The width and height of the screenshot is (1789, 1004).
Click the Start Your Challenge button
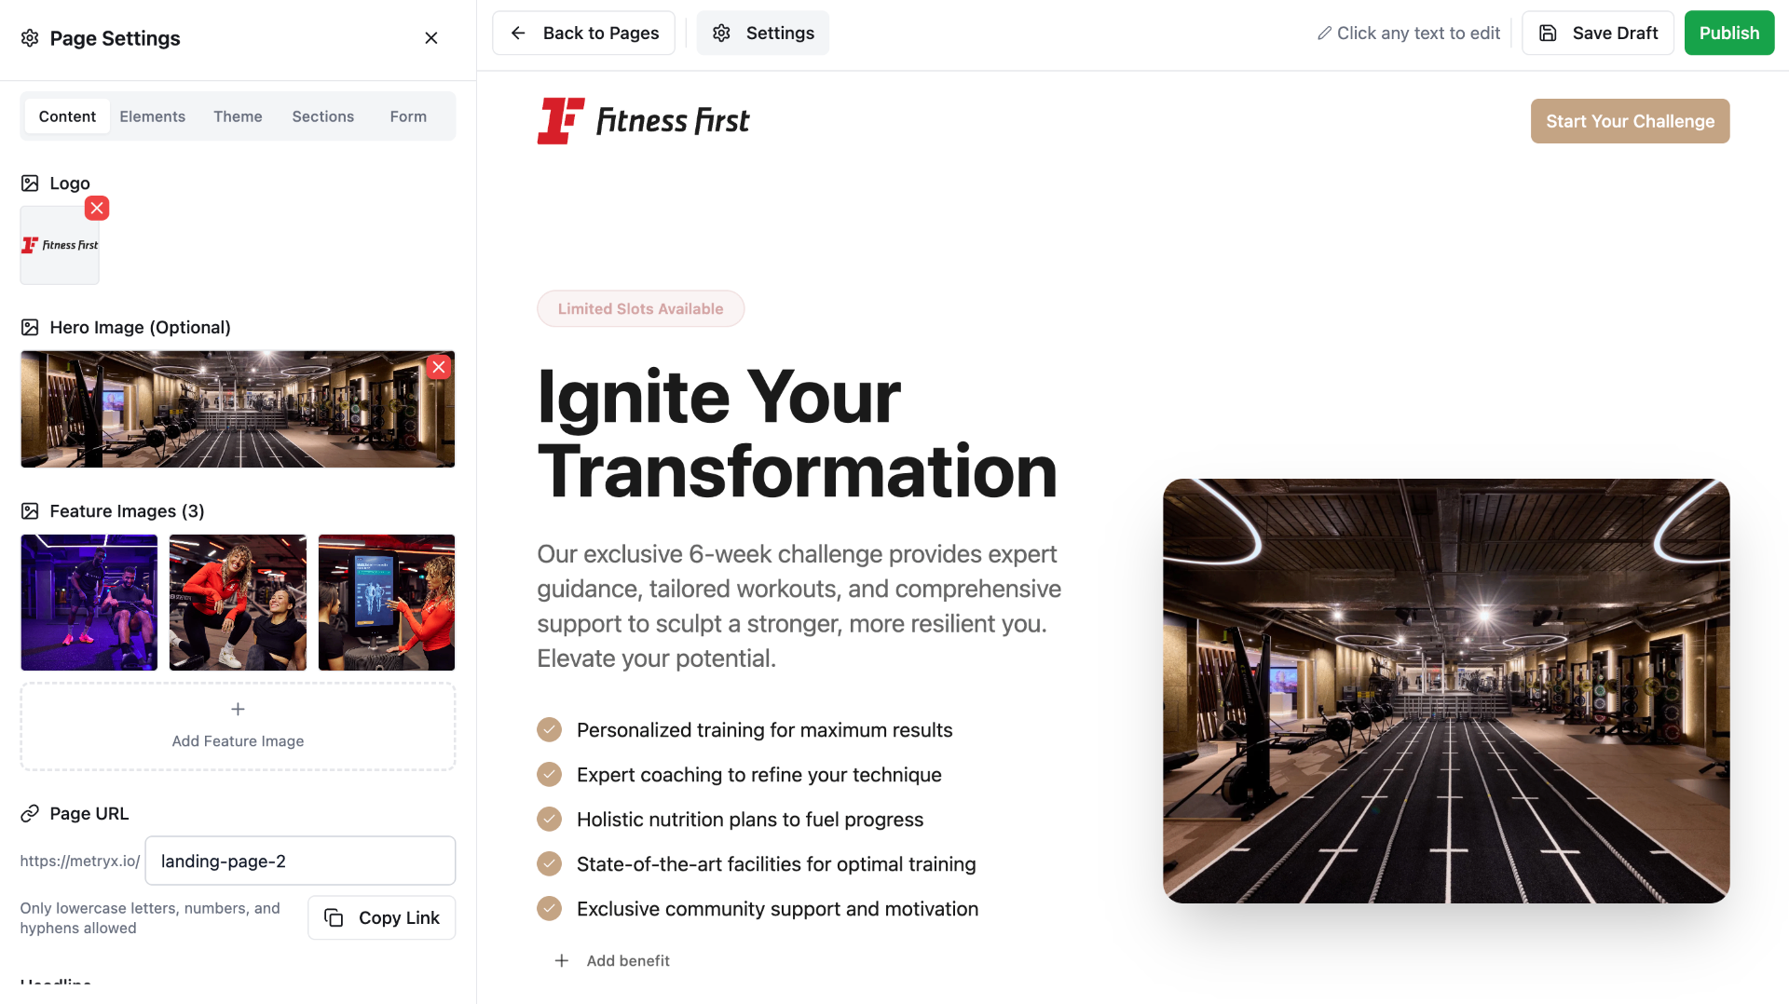pos(1630,121)
